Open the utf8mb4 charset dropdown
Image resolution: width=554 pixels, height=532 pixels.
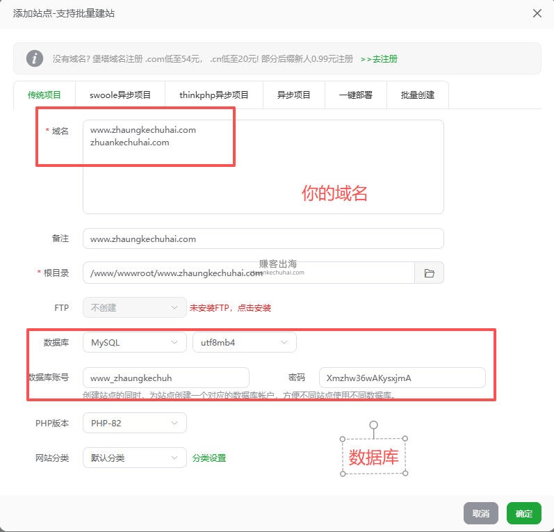[x=244, y=342]
